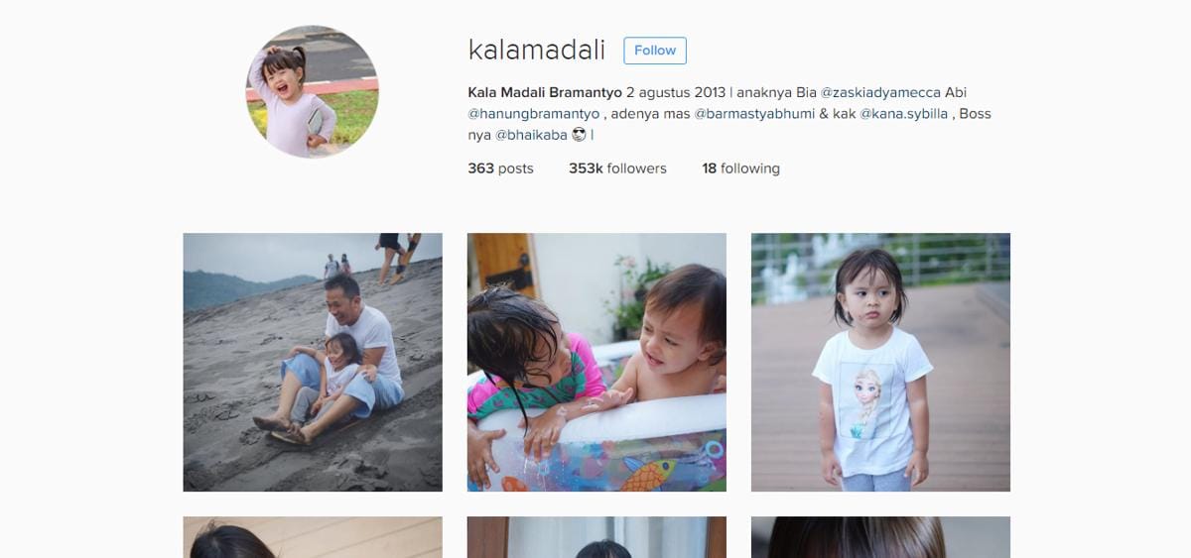The height and width of the screenshot is (558, 1191).
Task: Select the Kala Madali Bramantyo name text
Action: coord(545,92)
